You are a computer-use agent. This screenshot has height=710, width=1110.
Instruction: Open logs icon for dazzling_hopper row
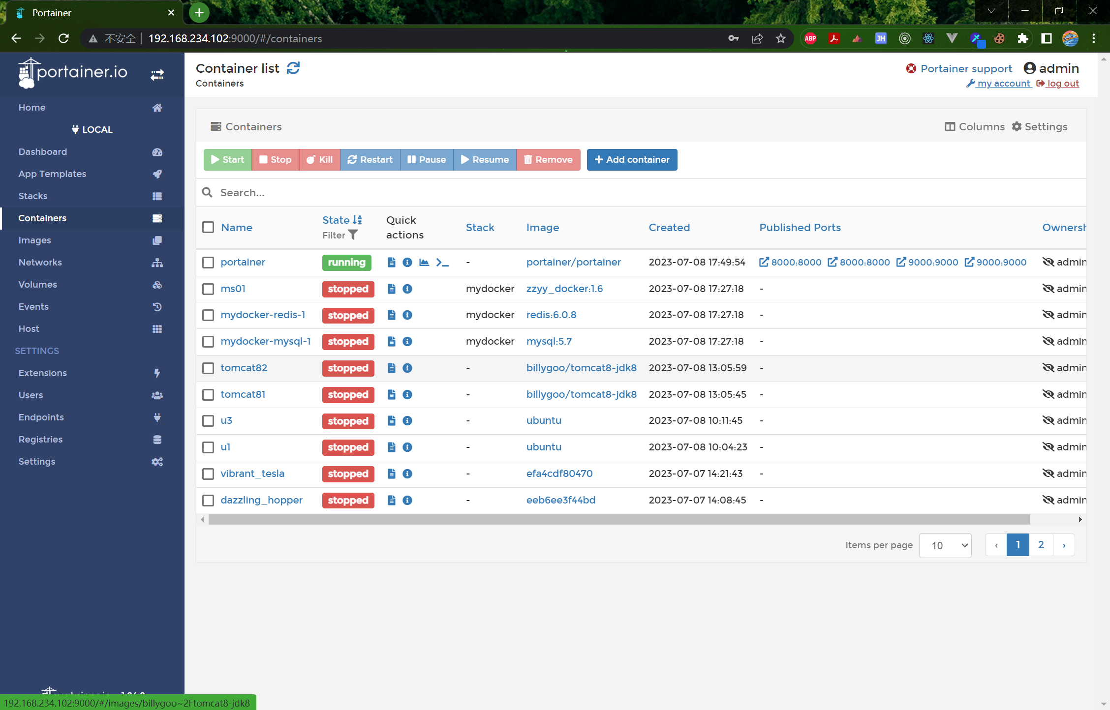tap(392, 500)
